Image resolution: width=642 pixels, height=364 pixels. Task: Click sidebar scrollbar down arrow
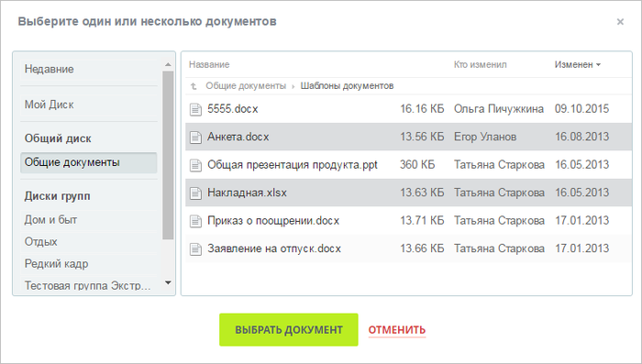click(x=168, y=283)
